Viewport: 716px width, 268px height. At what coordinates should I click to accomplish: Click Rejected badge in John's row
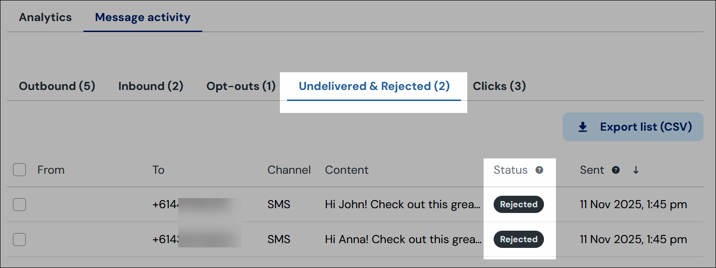click(519, 204)
